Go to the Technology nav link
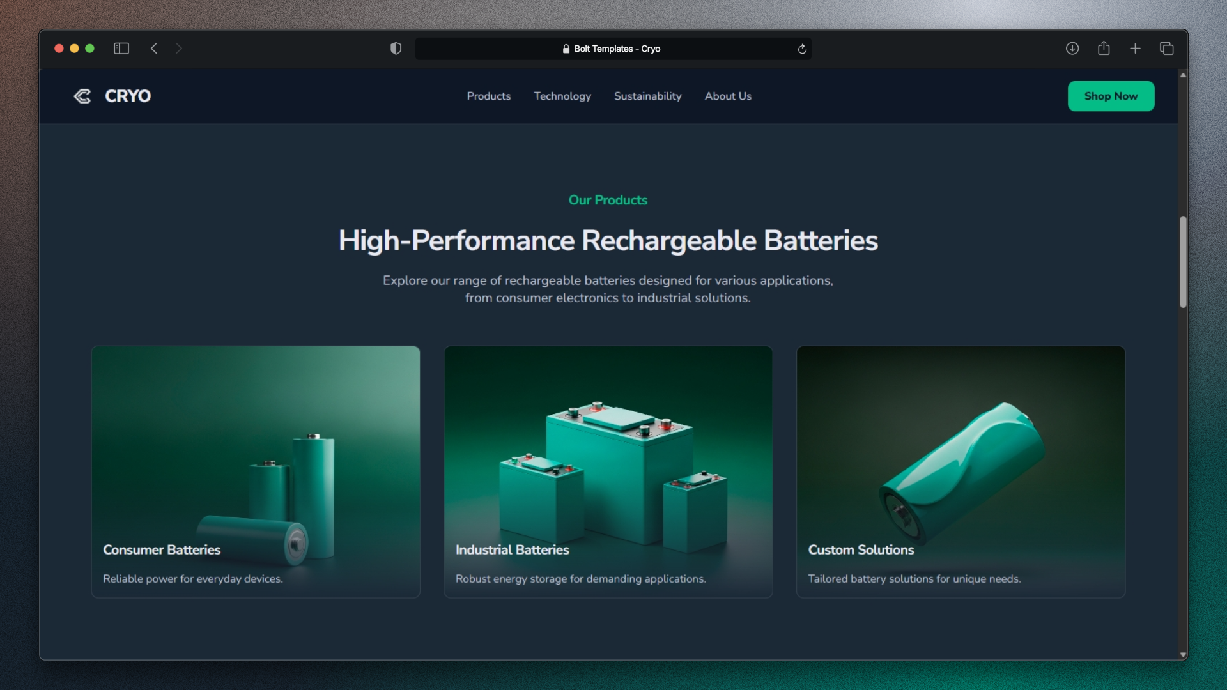This screenshot has height=690, width=1227. tap(562, 96)
